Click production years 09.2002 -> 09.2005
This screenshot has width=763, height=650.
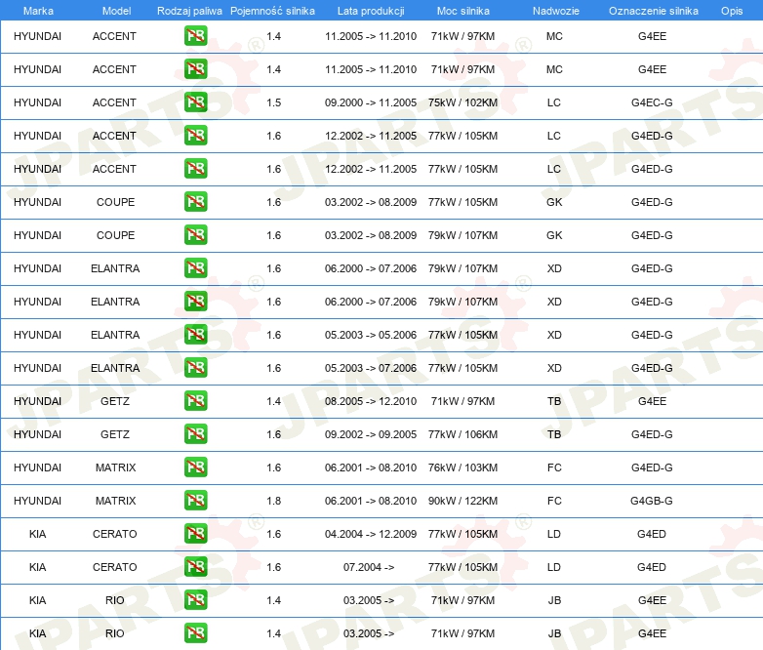tap(371, 434)
